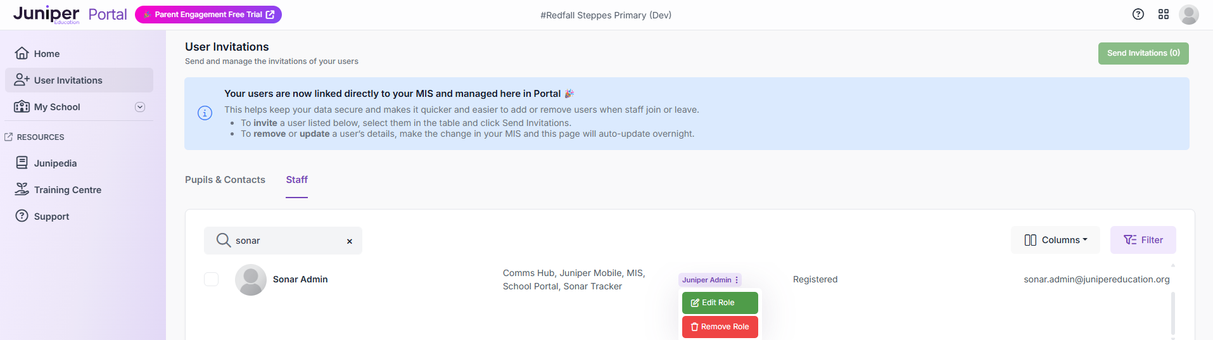Viewport: 1213px width, 340px height.
Task: Open the user profile avatar
Action: point(1188,15)
